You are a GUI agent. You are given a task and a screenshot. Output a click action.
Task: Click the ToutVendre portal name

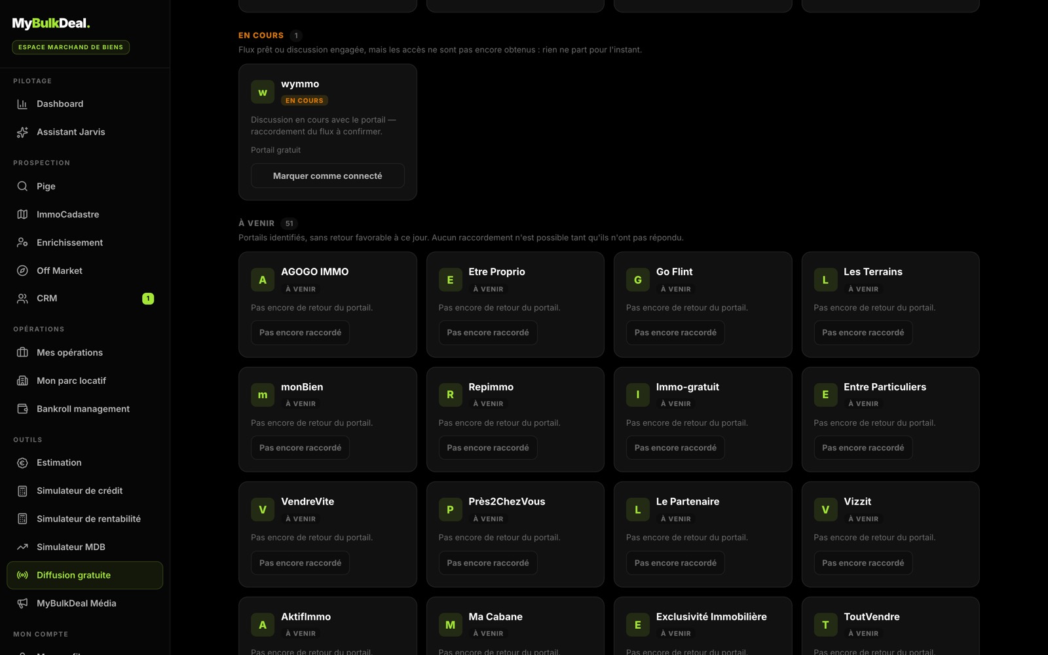[x=872, y=617]
